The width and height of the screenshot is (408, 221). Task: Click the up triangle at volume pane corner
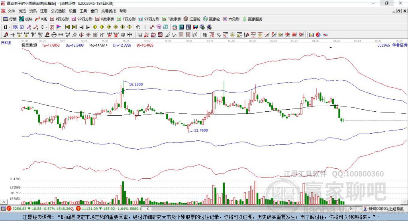click(x=4, y=202)
